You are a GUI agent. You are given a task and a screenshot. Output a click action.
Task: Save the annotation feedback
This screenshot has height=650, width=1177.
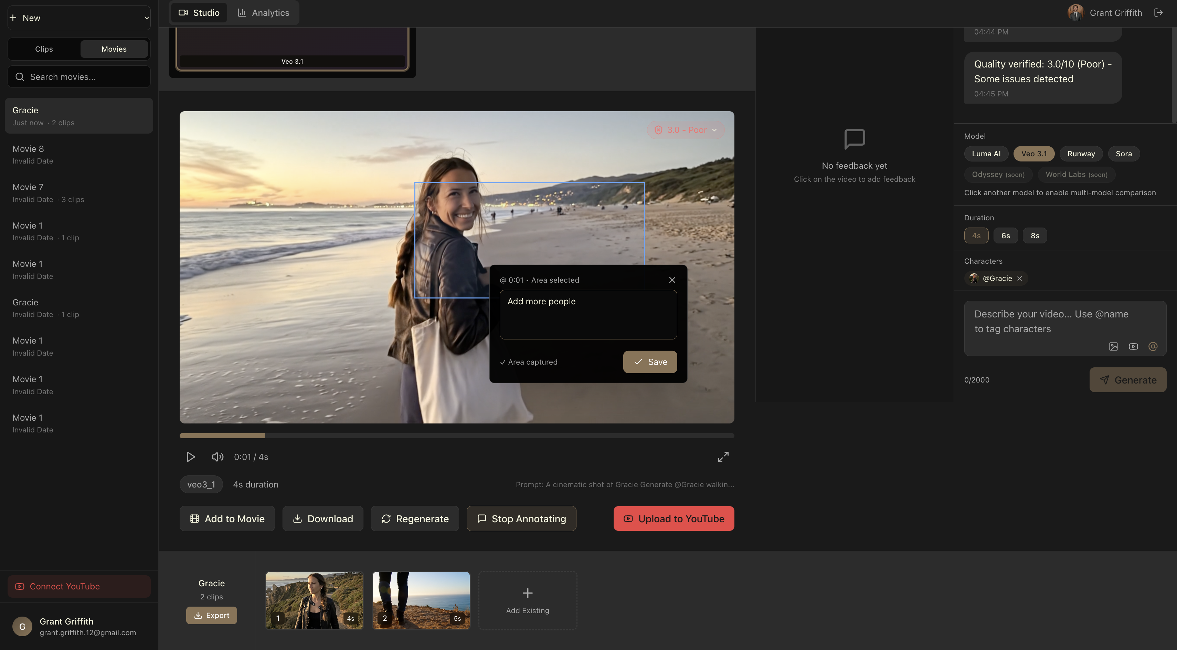[x=650, y=362]
